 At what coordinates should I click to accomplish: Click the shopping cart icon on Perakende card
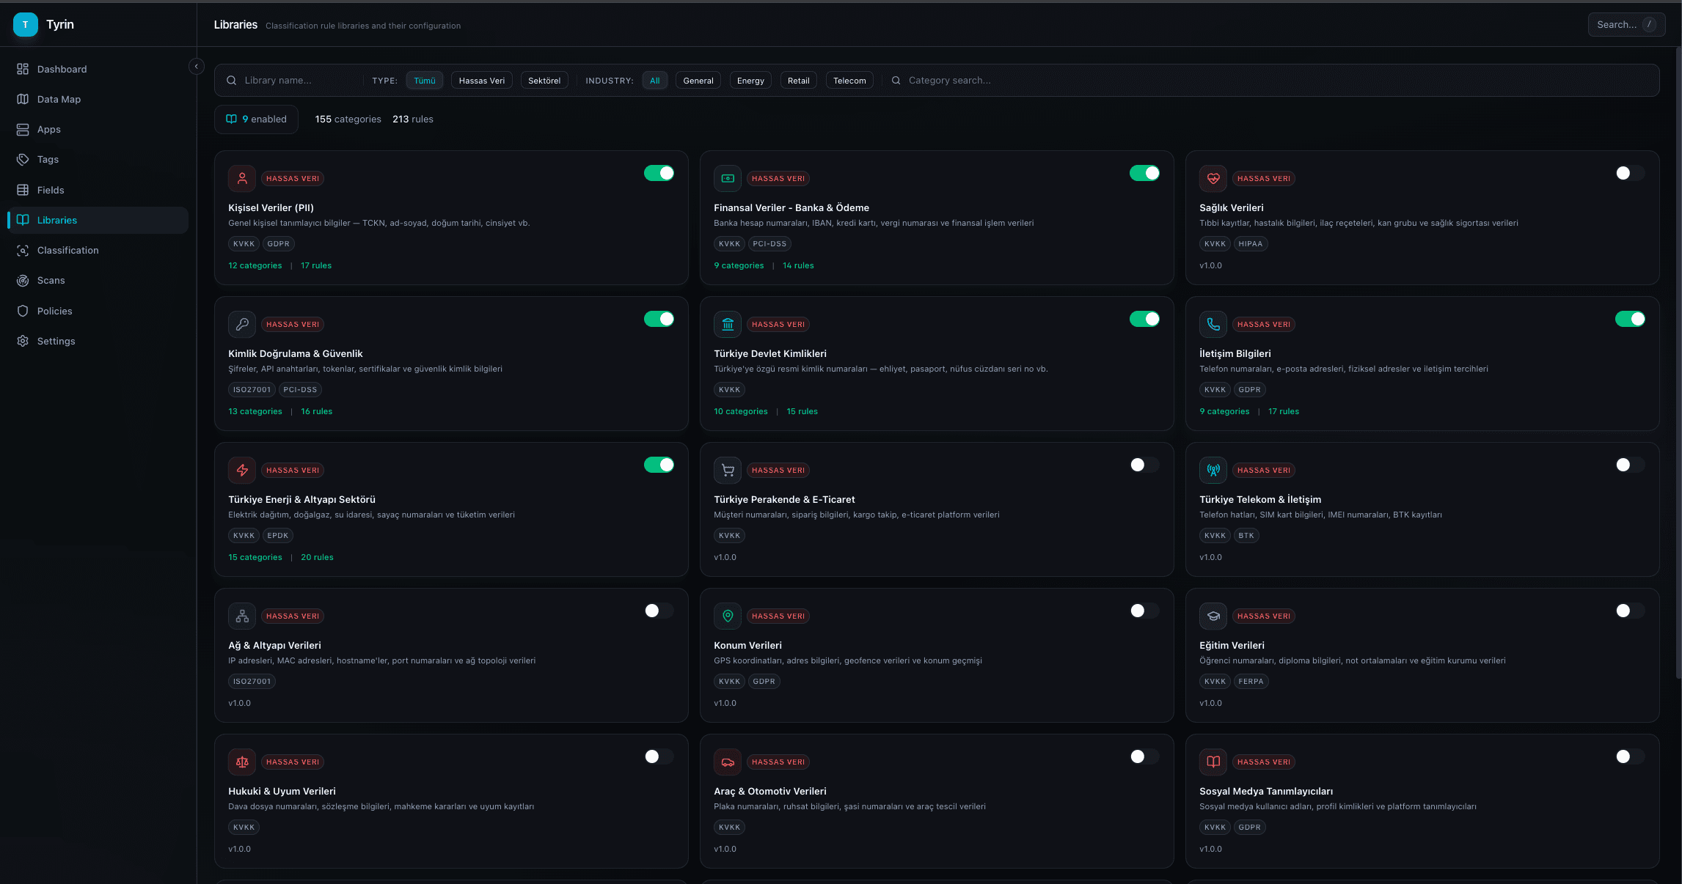click(728, 470)
